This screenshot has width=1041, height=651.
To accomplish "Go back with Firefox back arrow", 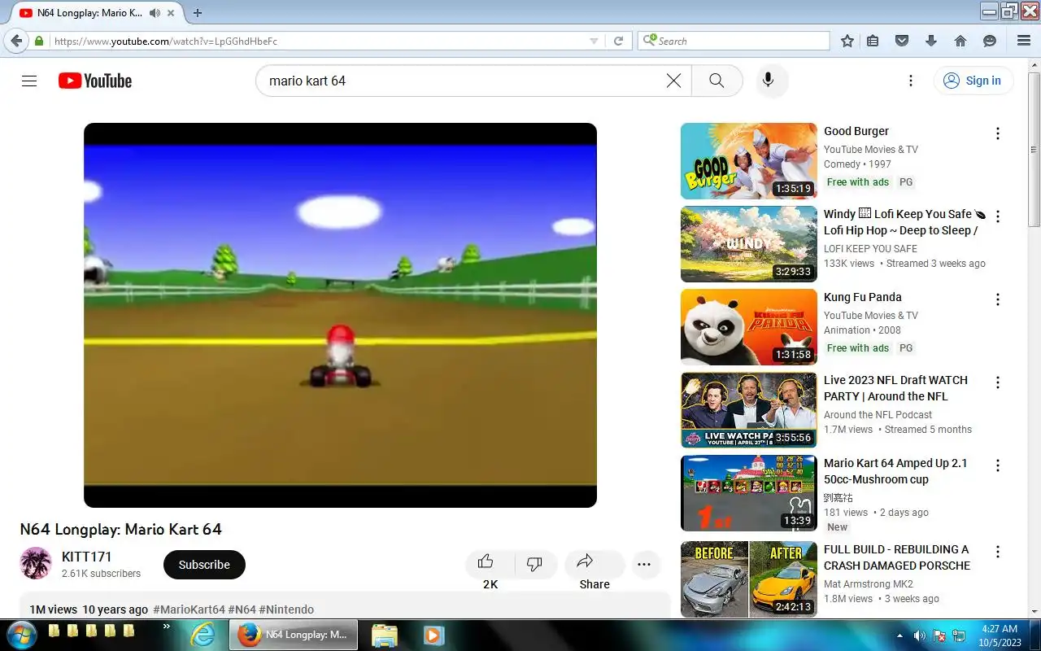I will coord(16,41).
